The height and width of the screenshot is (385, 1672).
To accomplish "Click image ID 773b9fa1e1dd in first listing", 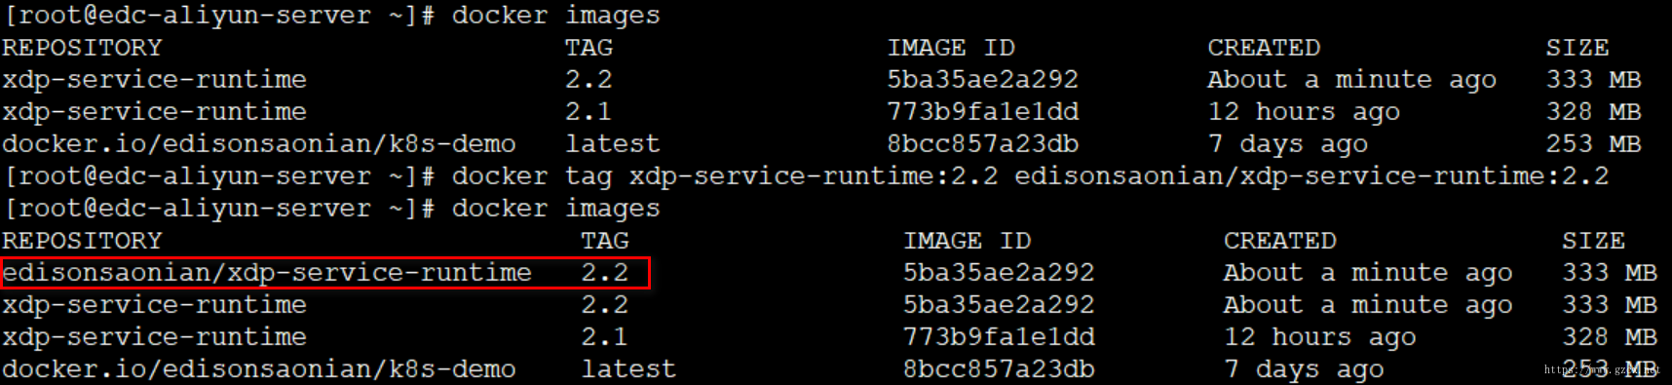I will click(983, 112).
